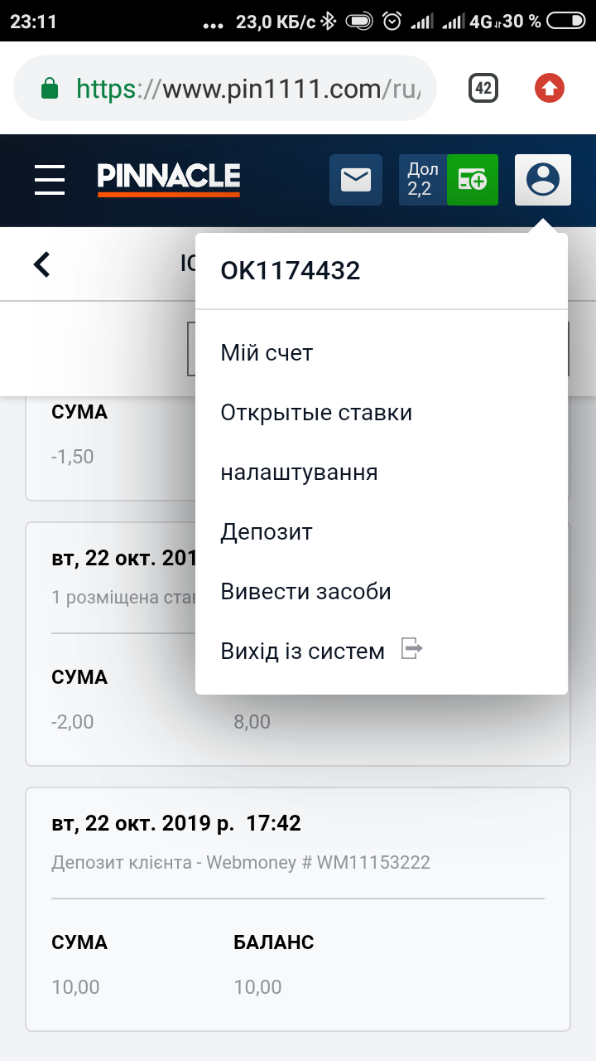Tap the Pinnacle logo
596x1061 pixels.
(x=169, y=179)
